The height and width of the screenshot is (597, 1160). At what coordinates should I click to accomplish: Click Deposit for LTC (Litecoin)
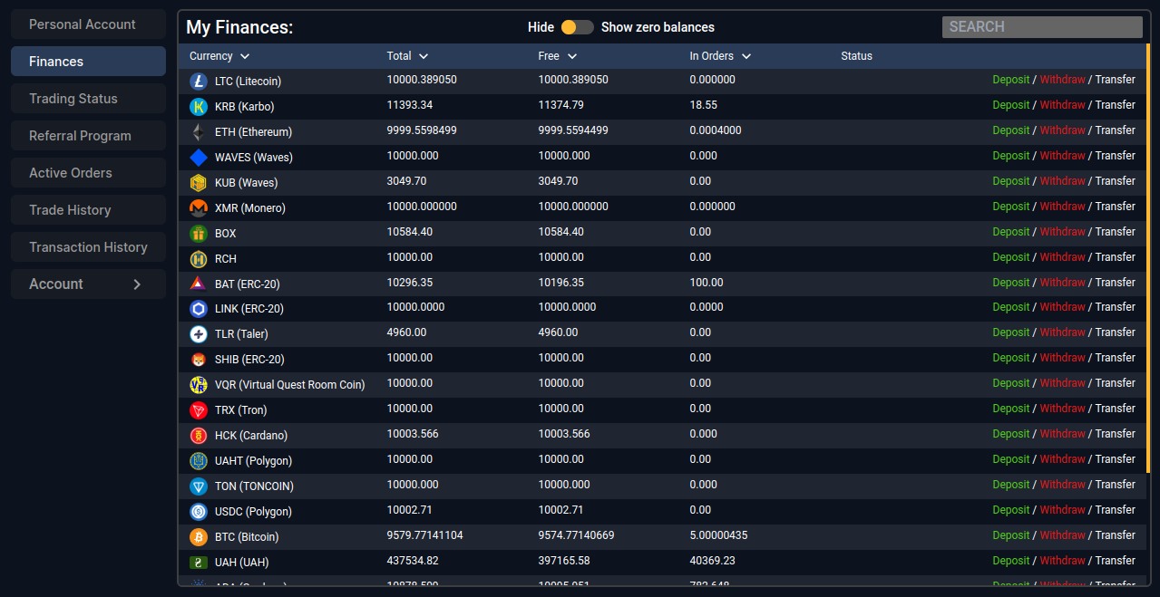pos(1011,80)
